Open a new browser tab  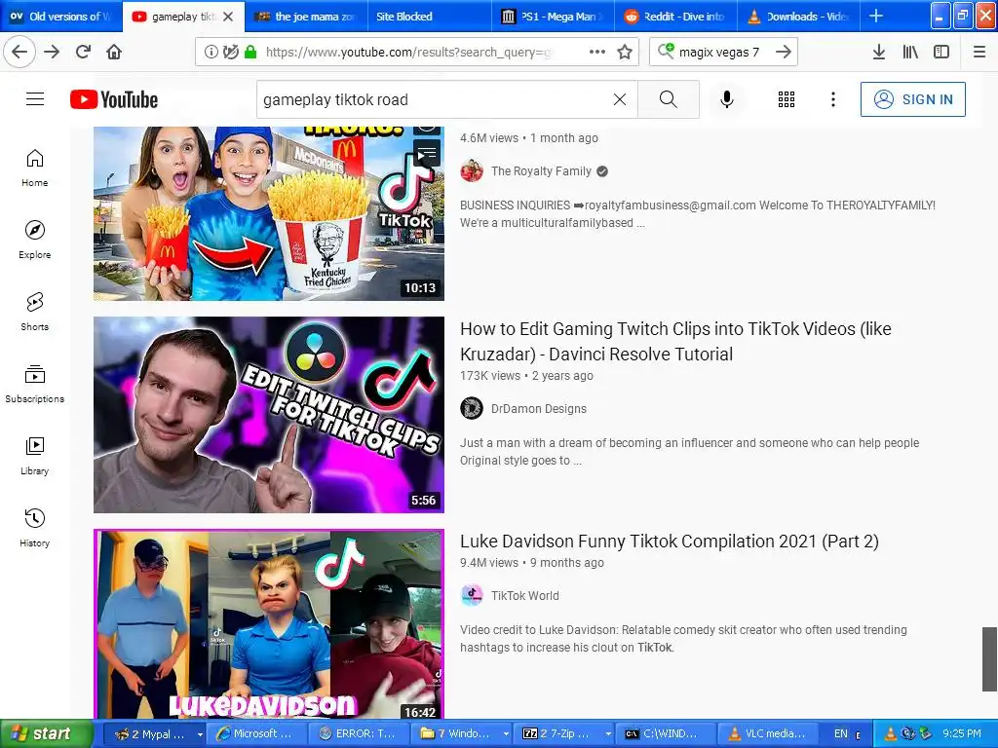click(x=876, y=16)
